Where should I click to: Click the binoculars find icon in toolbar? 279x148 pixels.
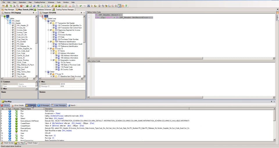88,6
